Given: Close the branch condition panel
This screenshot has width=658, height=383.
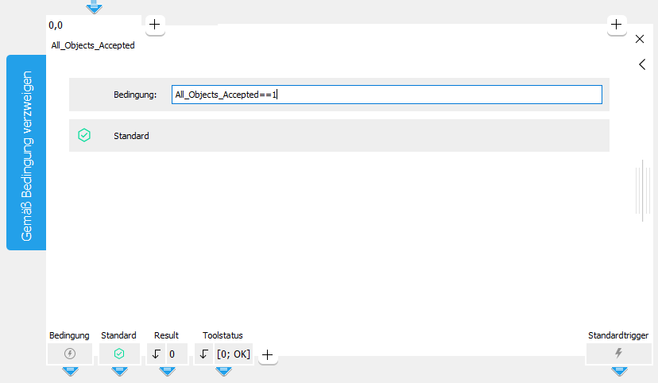Looking at the screenshot, I should [x=641, y=39].
